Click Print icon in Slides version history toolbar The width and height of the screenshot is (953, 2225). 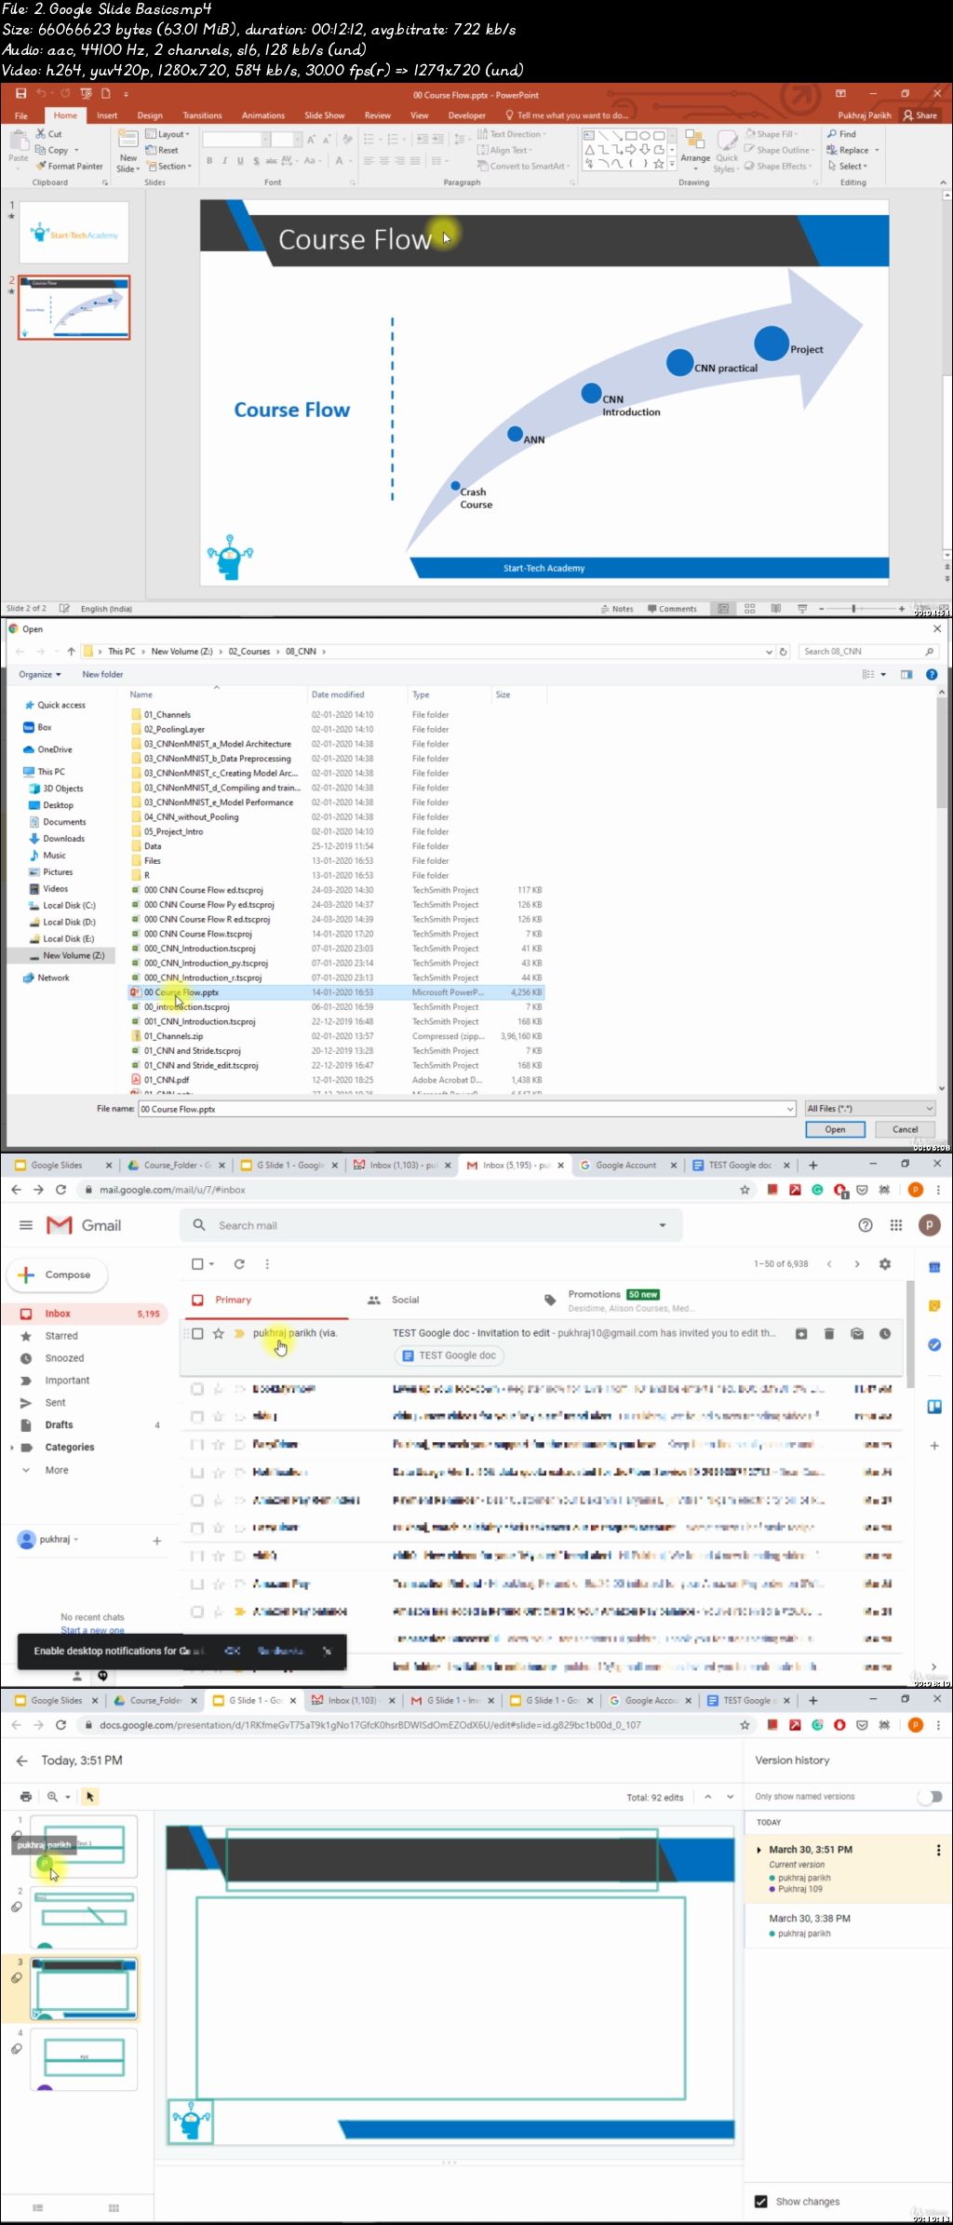pyautogui.click(x=25, y=1796)
